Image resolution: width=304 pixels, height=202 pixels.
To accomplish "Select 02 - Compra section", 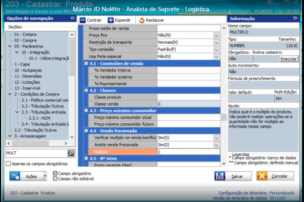I will (25, 40).
